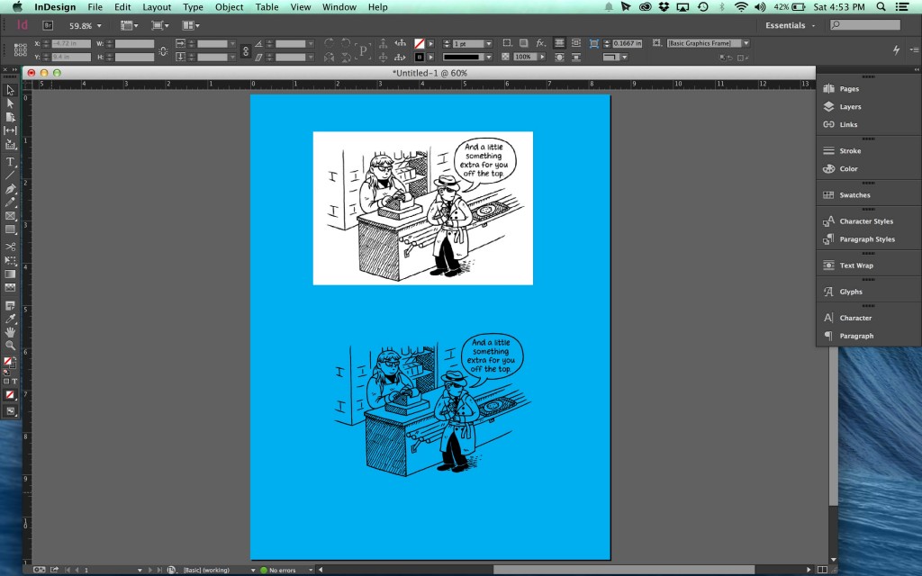922x576 pixels.
Task: Open the Type menu
Action: click(193, 7)
